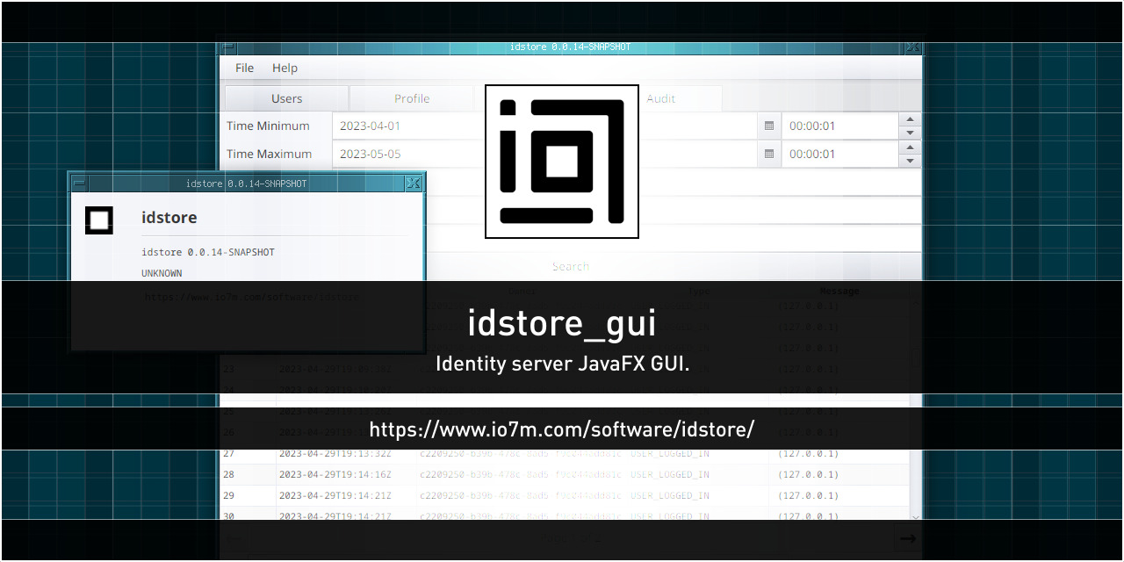The height and width of the screenshot is (562, 1124).
Task: Click (127.0.0.1) message in row 27
Action: [x=809, y=453]
